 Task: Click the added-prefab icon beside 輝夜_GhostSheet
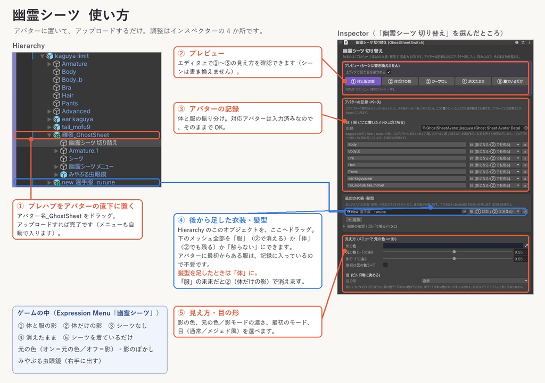coord(56,135)
